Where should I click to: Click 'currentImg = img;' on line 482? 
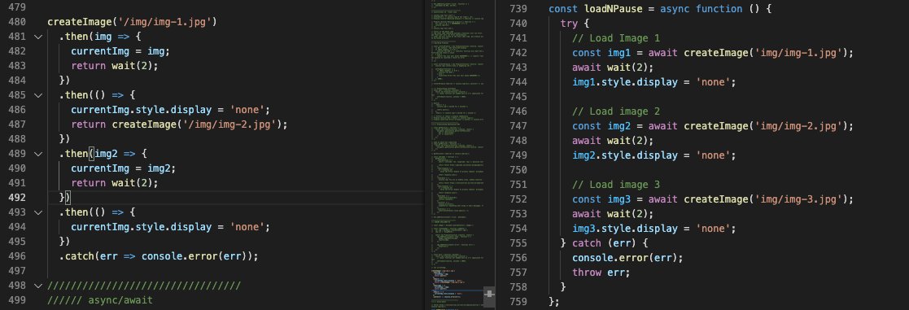(120, 51)
